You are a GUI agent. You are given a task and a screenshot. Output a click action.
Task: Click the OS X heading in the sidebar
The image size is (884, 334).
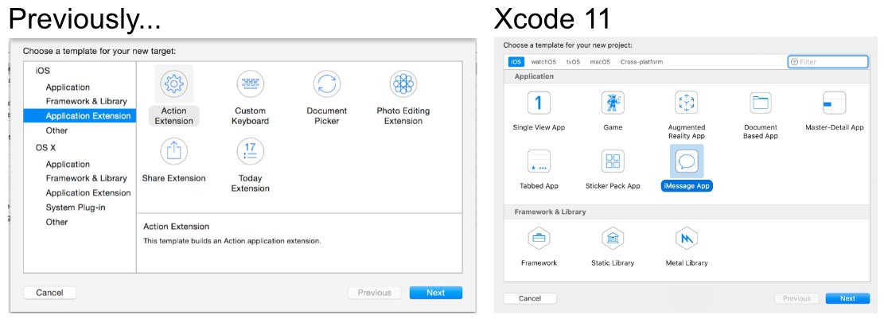45,148
